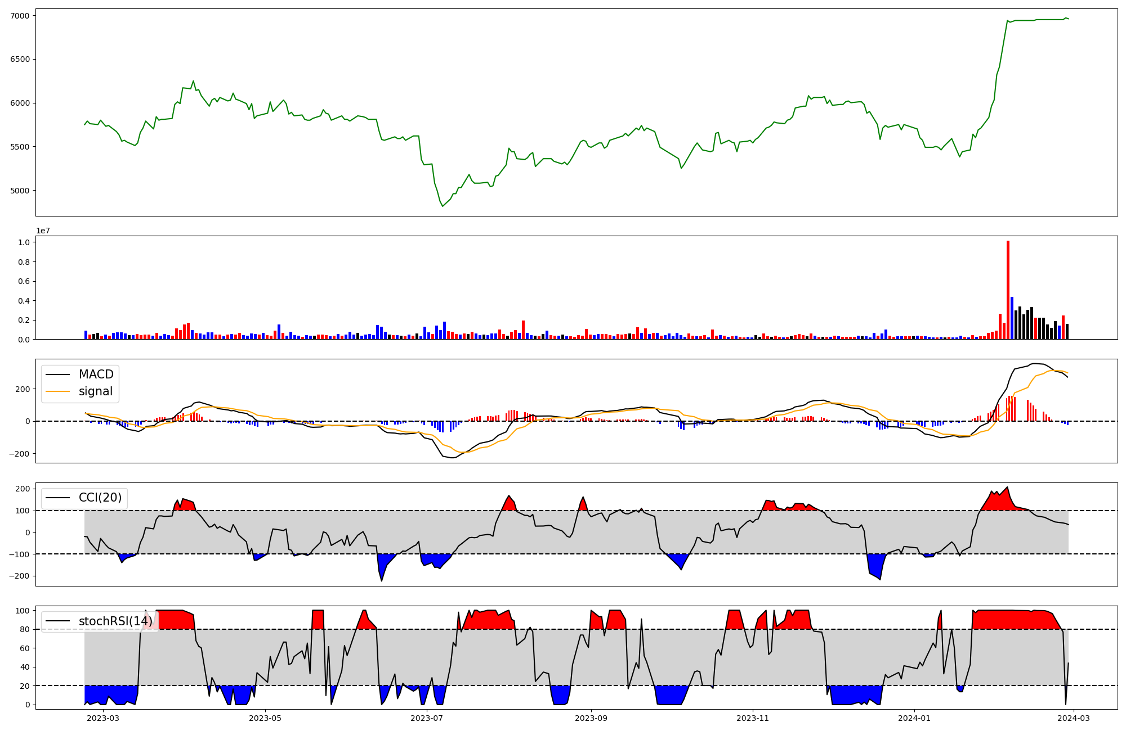Viewport: 1126px width, 731px height.
Task: Click the MACD legend label
Action: point(96,374)
